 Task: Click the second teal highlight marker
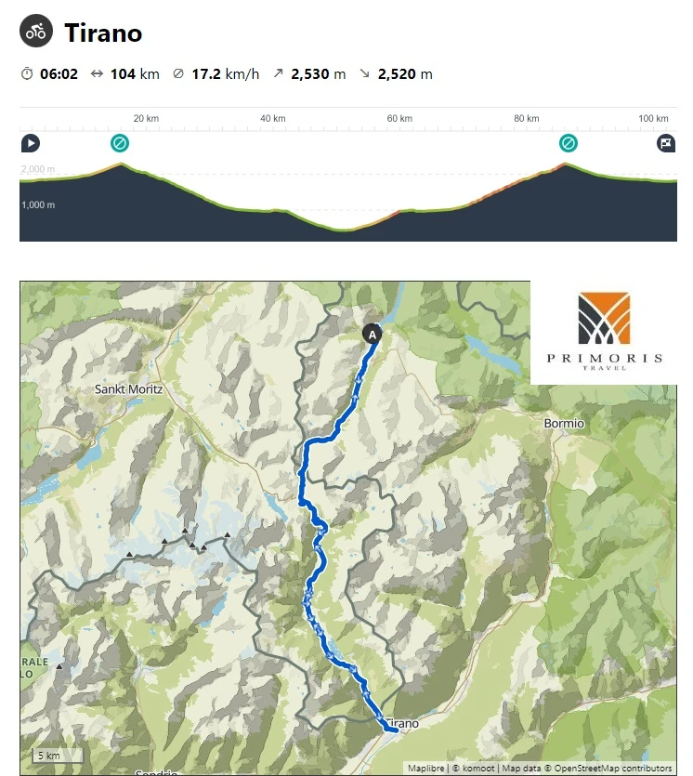pos(569,143)
